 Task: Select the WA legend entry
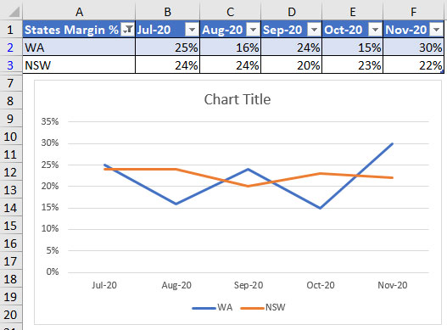[212, 307]
